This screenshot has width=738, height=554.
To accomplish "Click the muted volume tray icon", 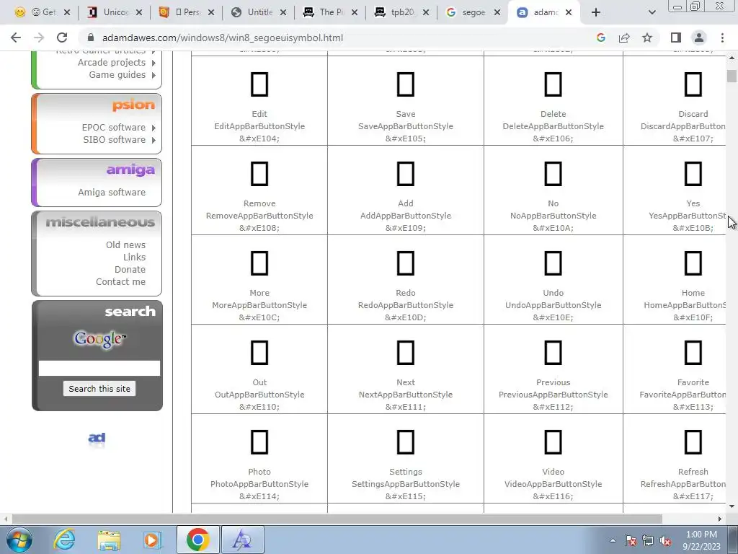I will tap(665, 540).
